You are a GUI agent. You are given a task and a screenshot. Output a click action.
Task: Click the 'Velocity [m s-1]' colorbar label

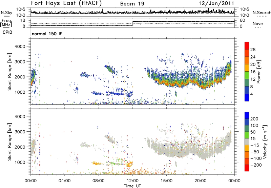[265, 142]
